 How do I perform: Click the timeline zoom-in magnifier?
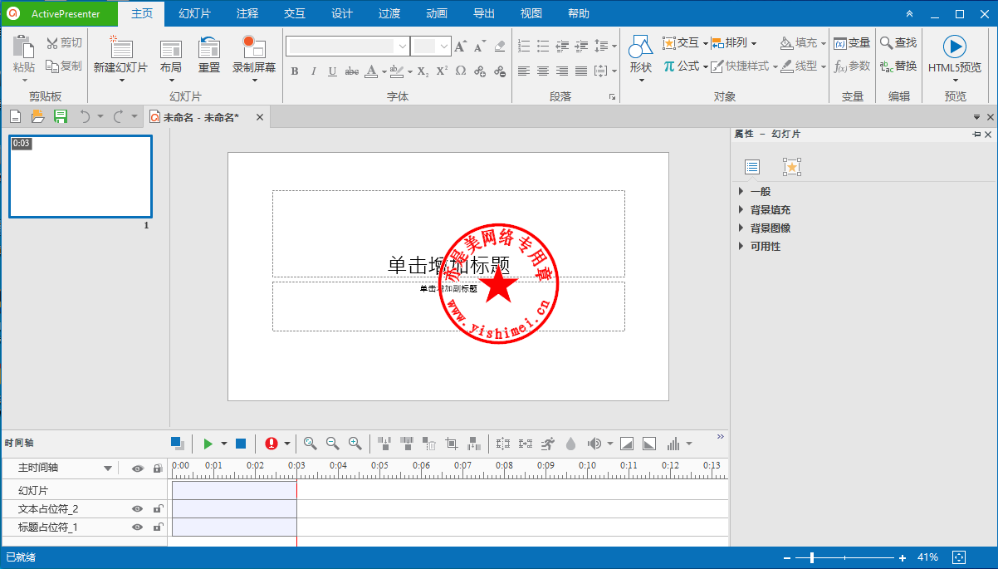355,444
